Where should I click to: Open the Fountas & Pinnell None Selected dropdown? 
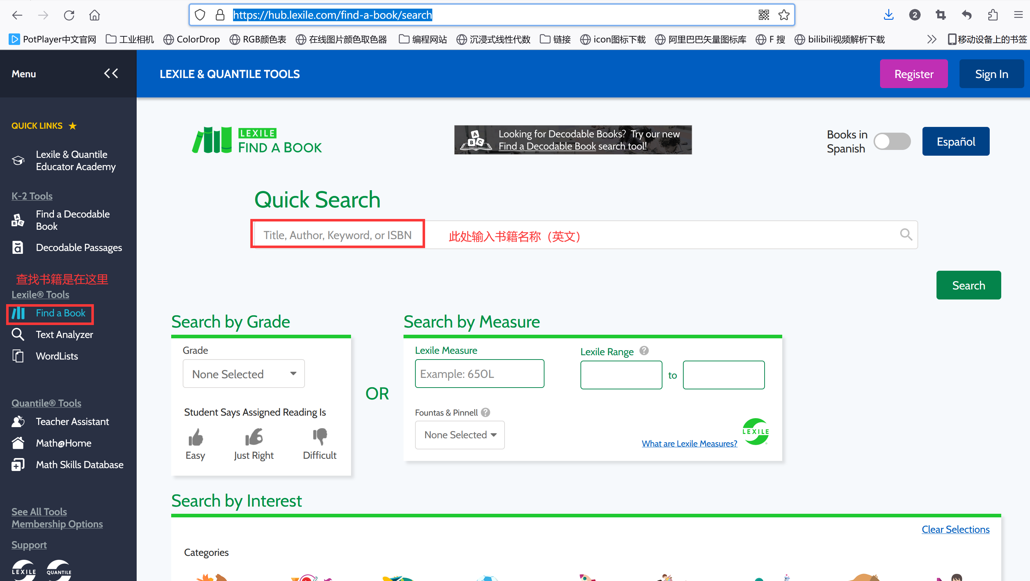460,435
